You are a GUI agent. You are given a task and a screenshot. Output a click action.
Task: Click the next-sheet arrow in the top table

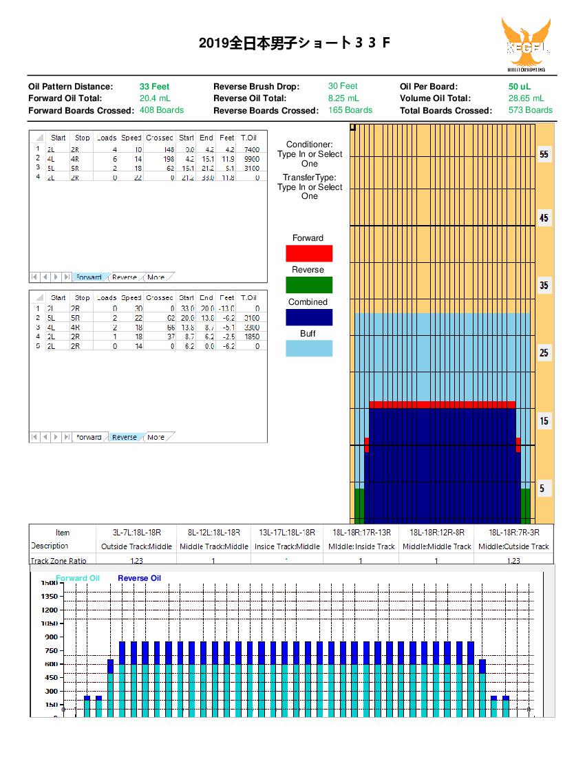pyautogui.click(x=56, y=277)
